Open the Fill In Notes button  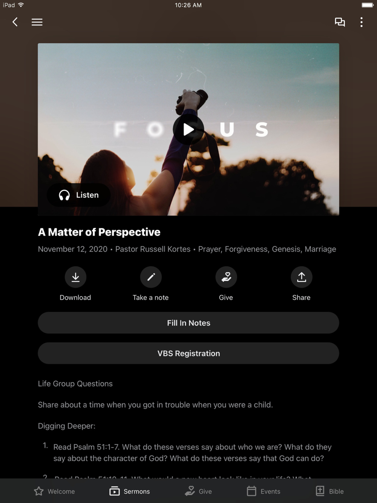coord(188,323)
